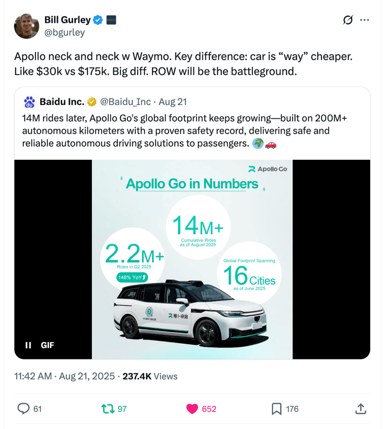Click Baidu's gold verified badge
Image resolution: width=387 pixels, height=429 pixels.
pos(91,102)
